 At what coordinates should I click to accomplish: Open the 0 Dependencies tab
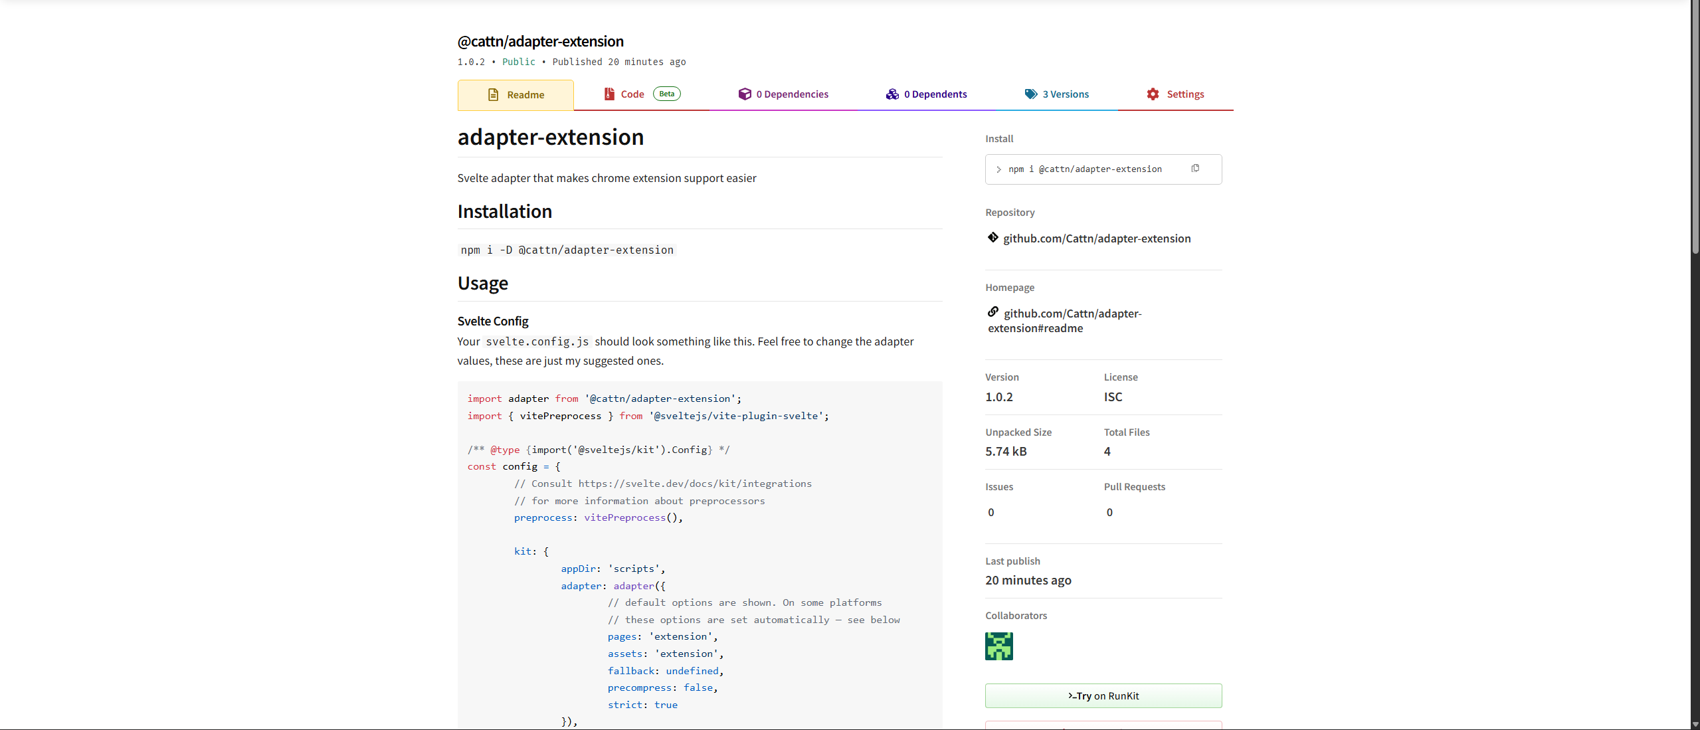(792, 94)
